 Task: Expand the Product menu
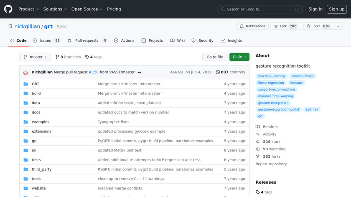tap(29, 9)
